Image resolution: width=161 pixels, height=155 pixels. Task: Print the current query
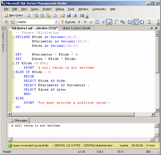(75, 15)
